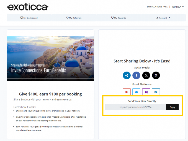Click the trophy icon beside My Rewards
Viewport: 188px width, 141px height.
click(112, 18)
